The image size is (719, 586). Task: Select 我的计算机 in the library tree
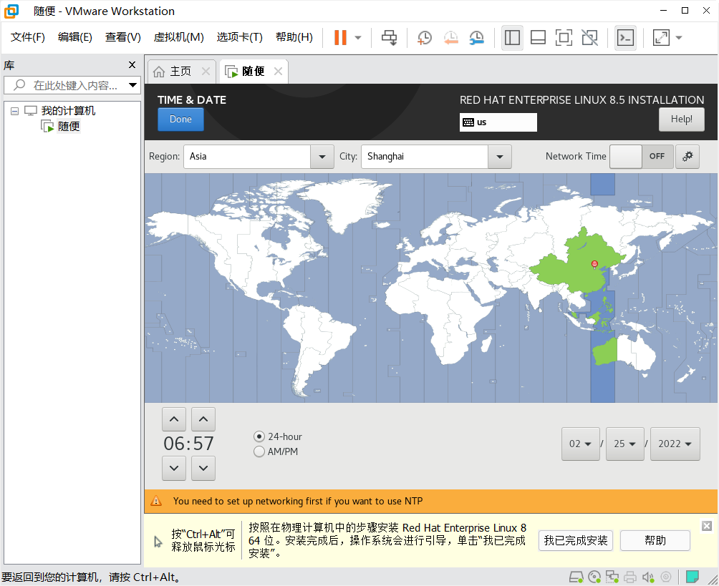tap(68, 110)
